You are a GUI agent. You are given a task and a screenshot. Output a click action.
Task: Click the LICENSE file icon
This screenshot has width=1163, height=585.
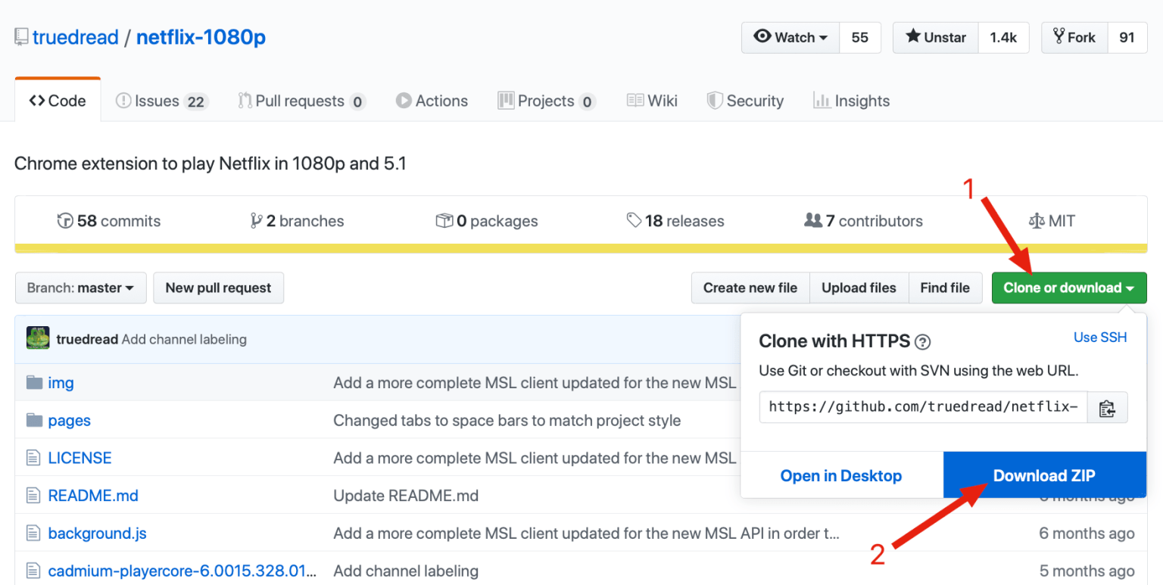click(x=33, y=458)
